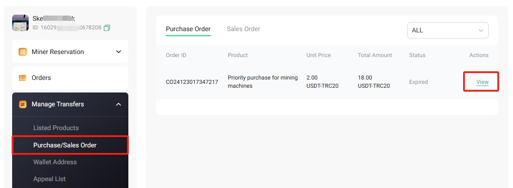Click the Miner Reservation menu label

coord(58,52)
